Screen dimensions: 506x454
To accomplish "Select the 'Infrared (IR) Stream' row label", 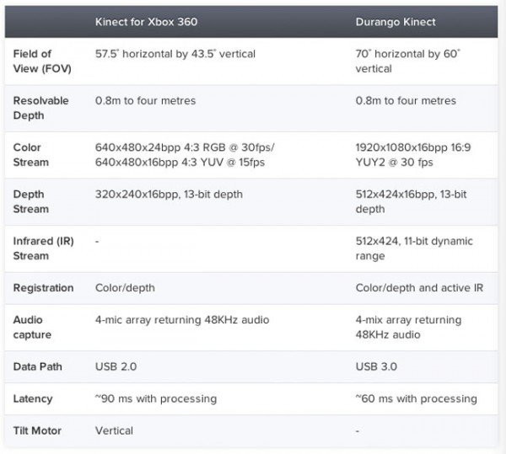I will click(x=44, y=248).
